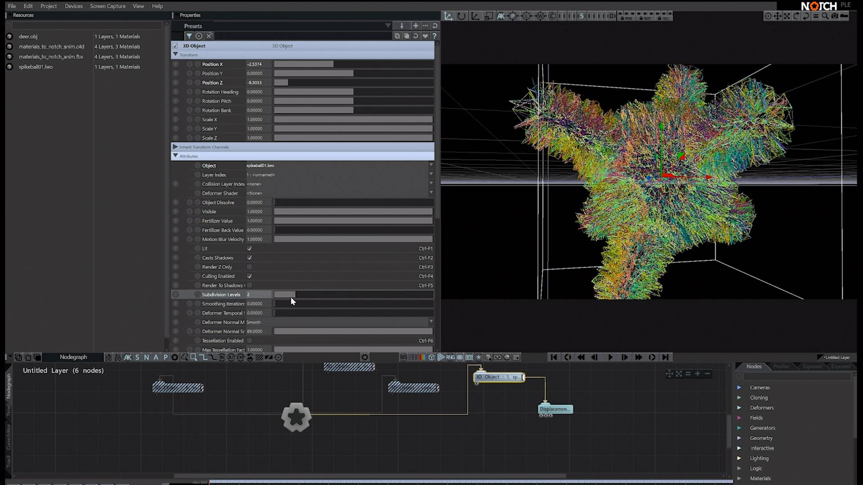Click the plus add preset icon

[415, 26]
